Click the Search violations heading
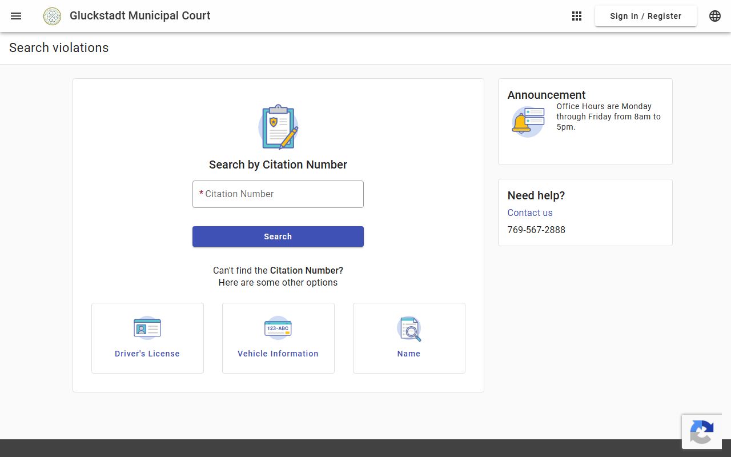The width and height of the screenshot is (731, 457). click(59, 48)
